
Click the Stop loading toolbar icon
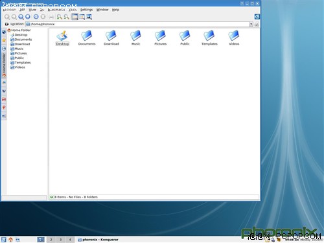pos(43,17)
